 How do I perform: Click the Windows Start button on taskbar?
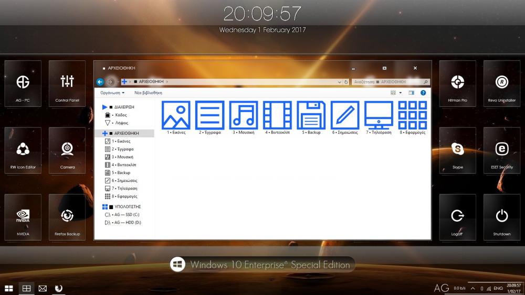coord(9,288)
